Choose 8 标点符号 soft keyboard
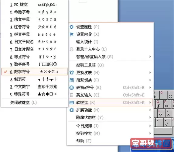 pyautogui.click(x=34, y=57)
